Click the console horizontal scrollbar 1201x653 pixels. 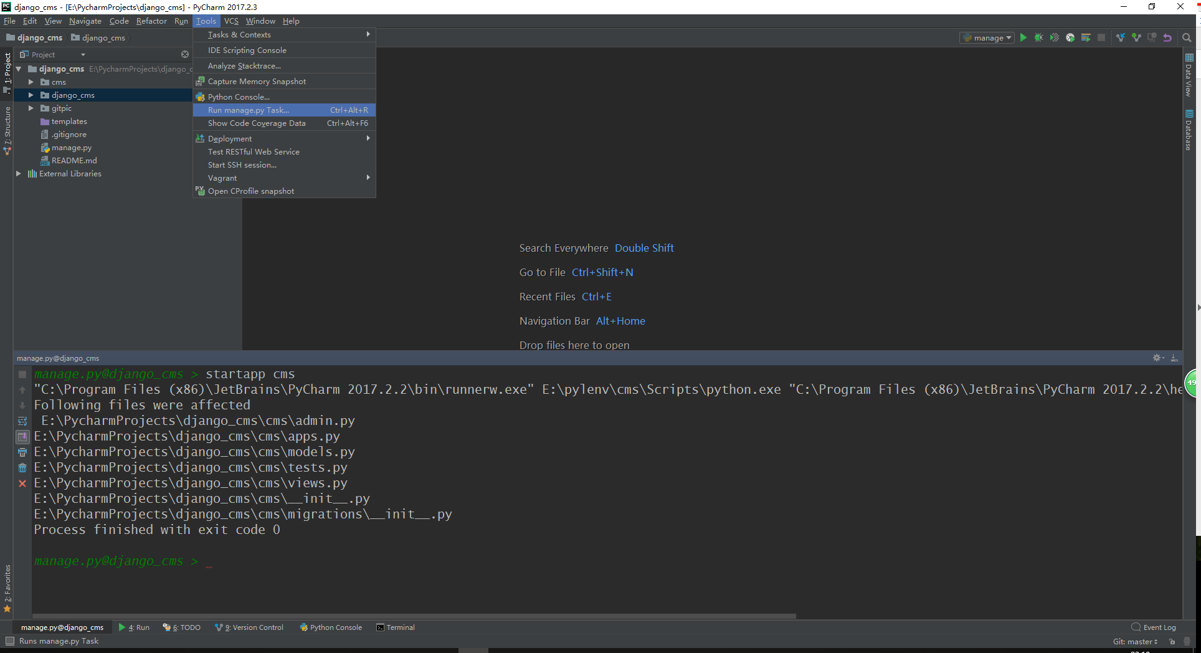coord(414,616)
